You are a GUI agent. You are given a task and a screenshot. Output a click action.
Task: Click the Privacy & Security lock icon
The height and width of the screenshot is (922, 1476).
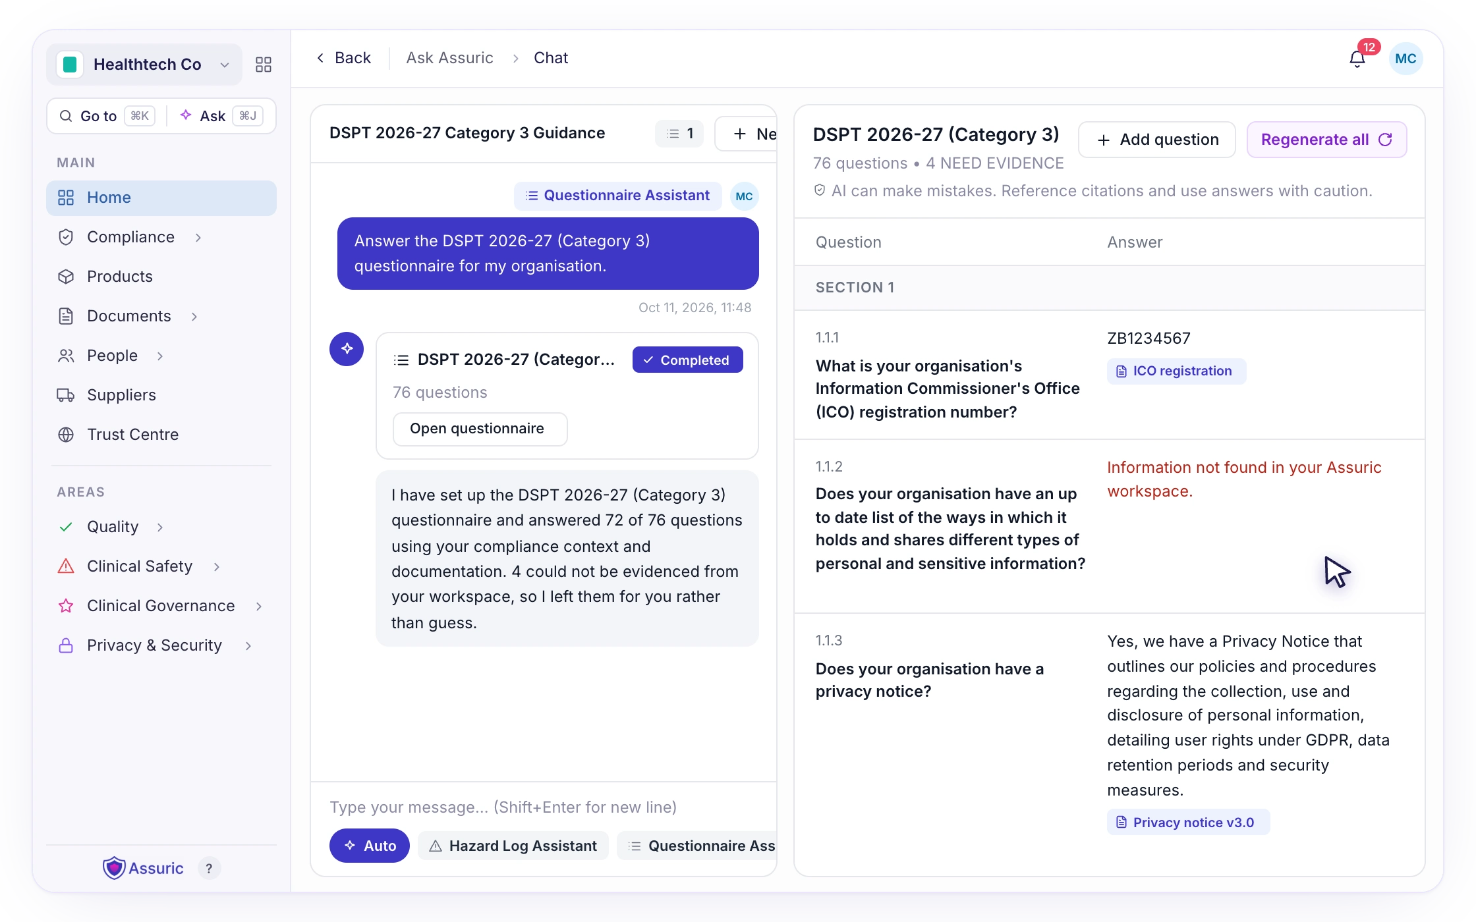66,645
